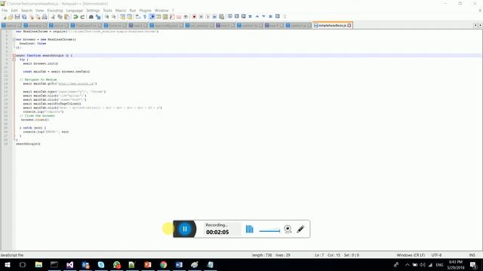483x271 pixels.
Task: Open the notification center icon
Action: 473,264
